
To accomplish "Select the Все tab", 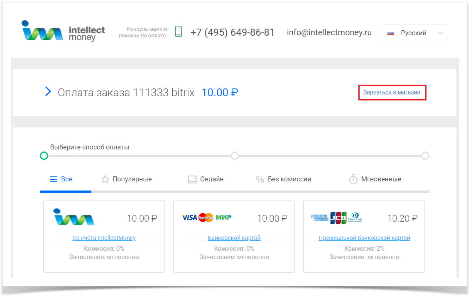I will point(61,179).
